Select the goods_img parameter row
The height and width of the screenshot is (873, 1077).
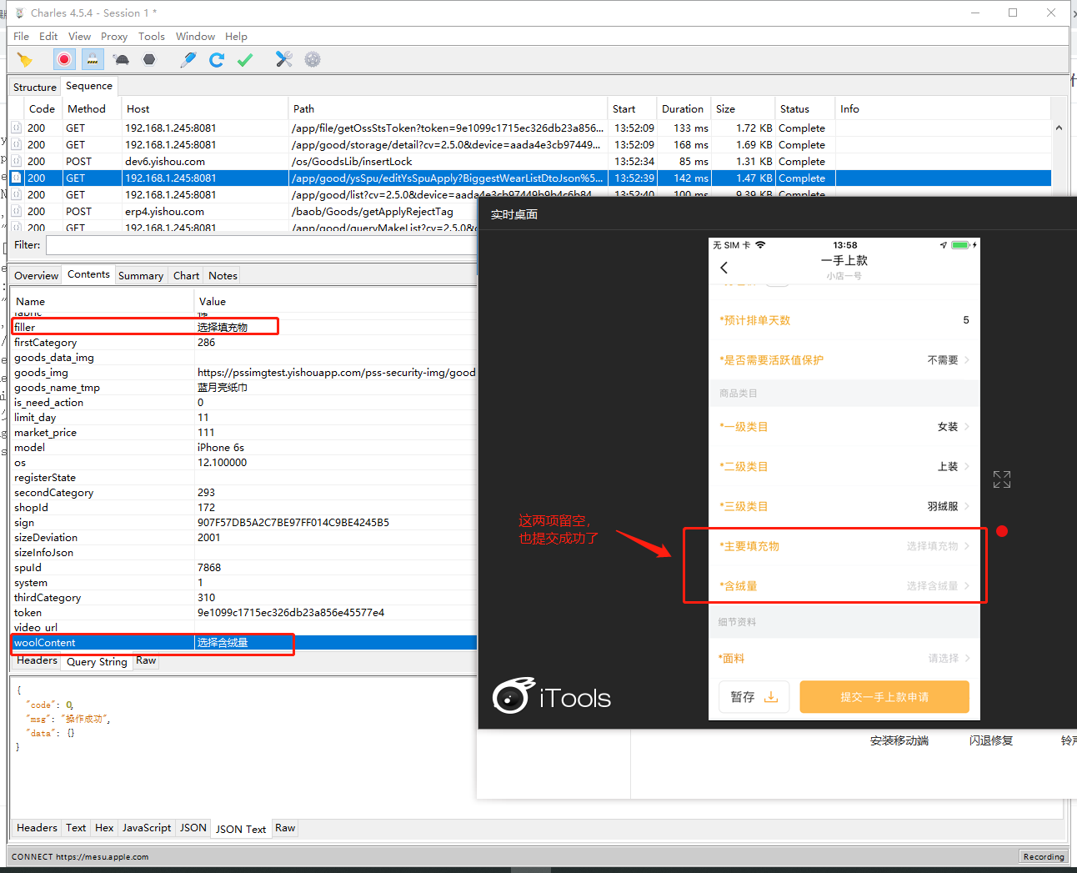coord(243,373)
